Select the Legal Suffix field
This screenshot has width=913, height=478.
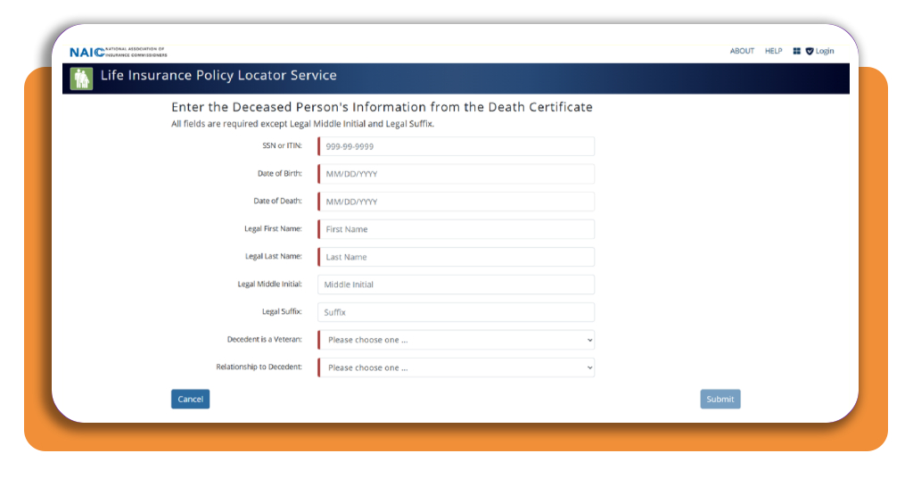pos(456,312)
